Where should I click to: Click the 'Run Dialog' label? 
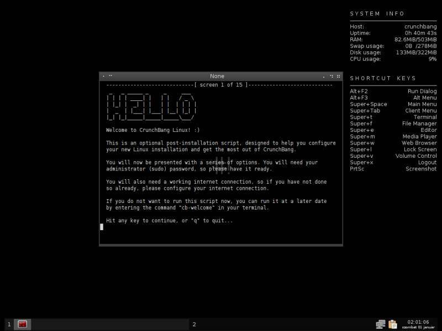tap(422, 91)
